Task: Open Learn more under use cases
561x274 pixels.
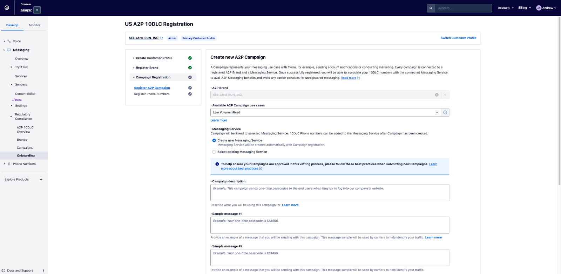Action: pyautogui.click(x=219, y=120)
